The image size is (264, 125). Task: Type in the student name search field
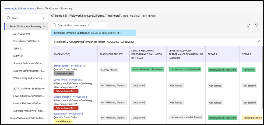coord(81,25)
